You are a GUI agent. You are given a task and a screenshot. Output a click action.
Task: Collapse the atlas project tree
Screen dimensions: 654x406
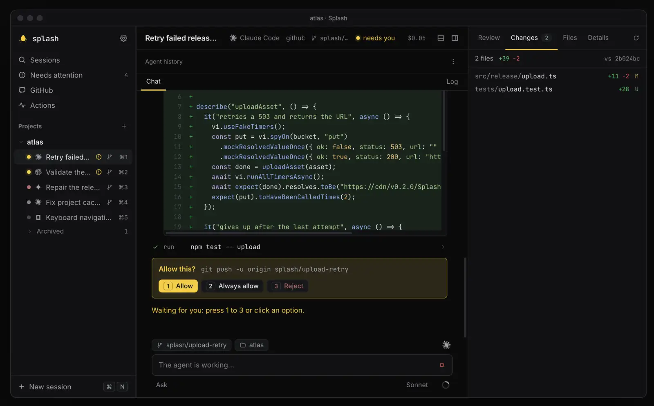21,142
